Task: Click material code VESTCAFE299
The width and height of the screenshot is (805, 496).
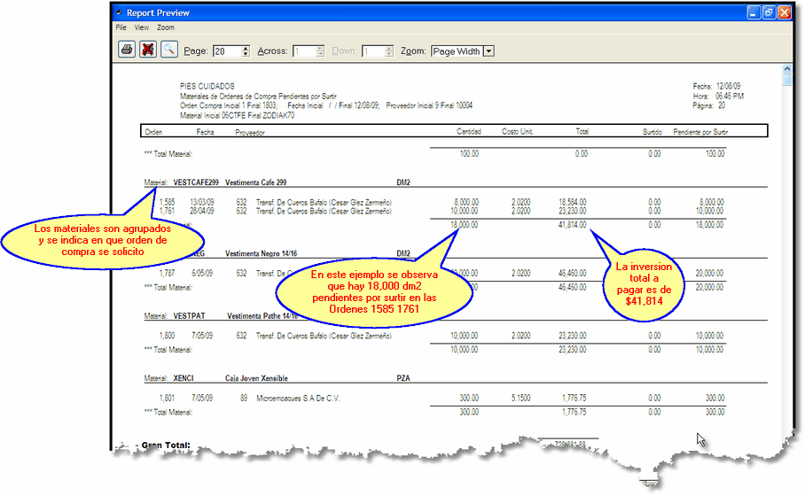Action: coord(196,182)
